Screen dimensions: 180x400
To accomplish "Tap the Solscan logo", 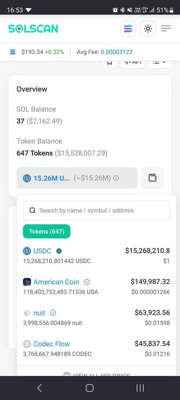I will (x=33, y=28).
